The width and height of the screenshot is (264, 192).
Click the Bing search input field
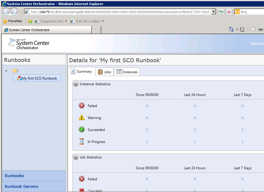(251, 12)
